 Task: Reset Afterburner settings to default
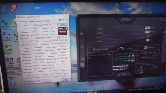point(119,75)
